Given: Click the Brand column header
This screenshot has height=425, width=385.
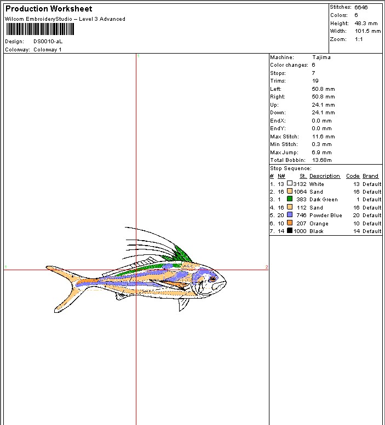Looking at the screenshot, I should [370, 176].
